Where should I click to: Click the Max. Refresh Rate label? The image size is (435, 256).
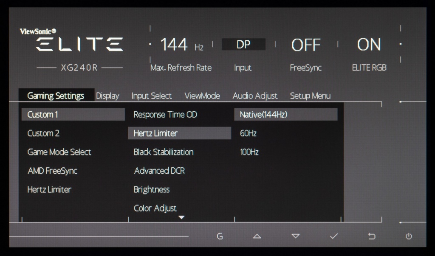pyautogui.click(x=181, y=68)
